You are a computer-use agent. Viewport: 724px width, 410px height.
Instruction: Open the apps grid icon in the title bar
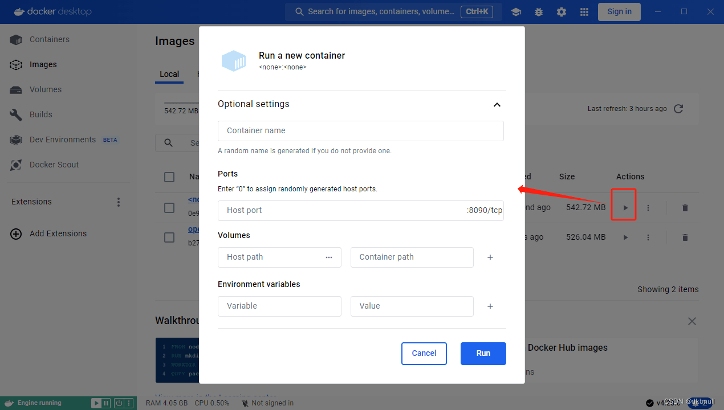pyautogui.click(x=584, y=12)
